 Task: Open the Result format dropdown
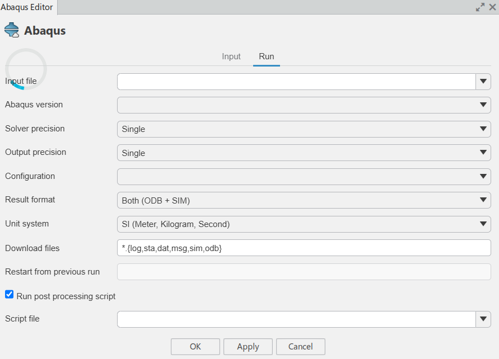pos(304,200)
